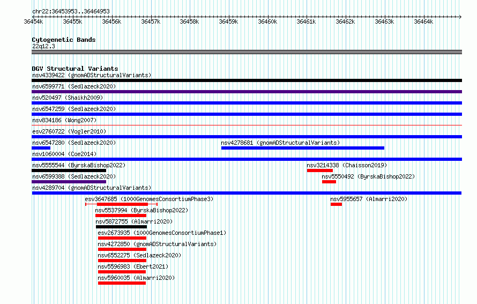Click the red nsv6552275 bar

(122, 261)
